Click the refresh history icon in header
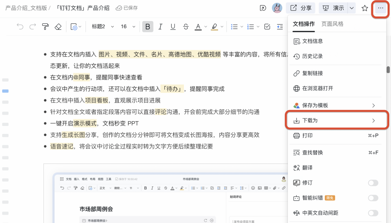391x223 pixels. click(263, 8)
